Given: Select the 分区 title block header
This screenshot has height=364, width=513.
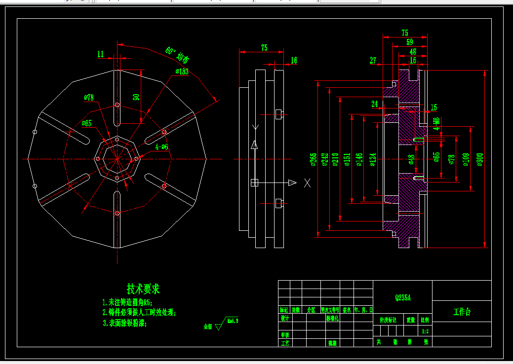Looking at the screenshot, I should click(x=311, y=310).
